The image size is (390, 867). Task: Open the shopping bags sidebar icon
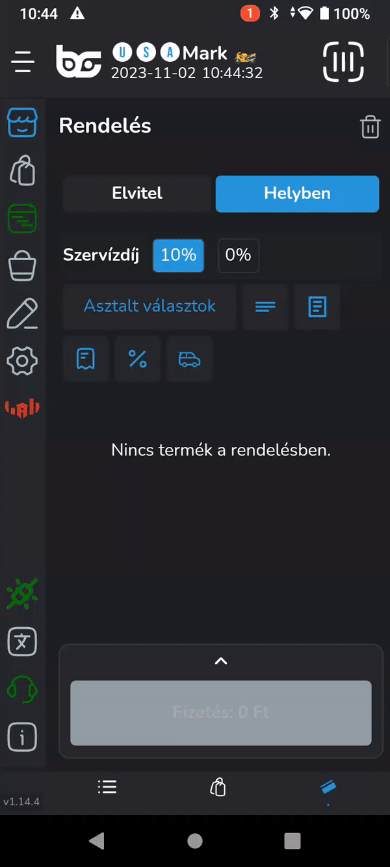(x=22, y=170)
